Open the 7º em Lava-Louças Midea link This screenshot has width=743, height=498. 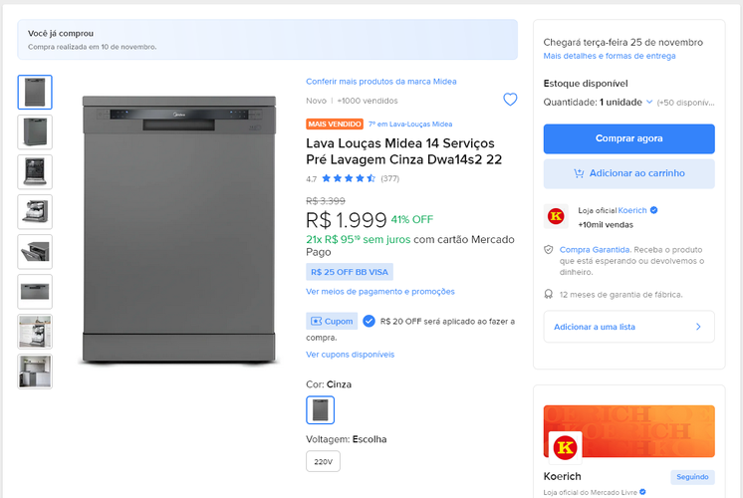[x=410, y=124]
